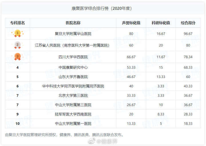The height and width of the screenshot is (146, 206).
Task: Click the gold rank 1 medal icon
Action: tap(17, 34)
